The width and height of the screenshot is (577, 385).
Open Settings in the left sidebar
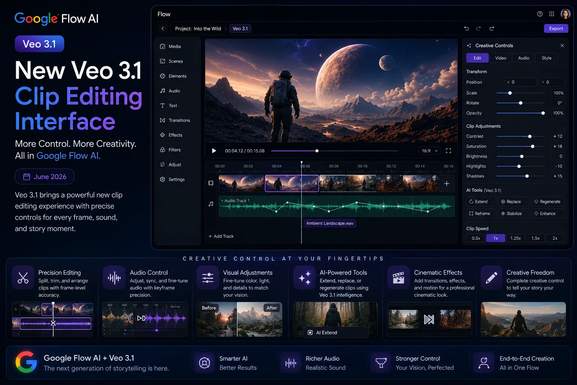[172, 179]
